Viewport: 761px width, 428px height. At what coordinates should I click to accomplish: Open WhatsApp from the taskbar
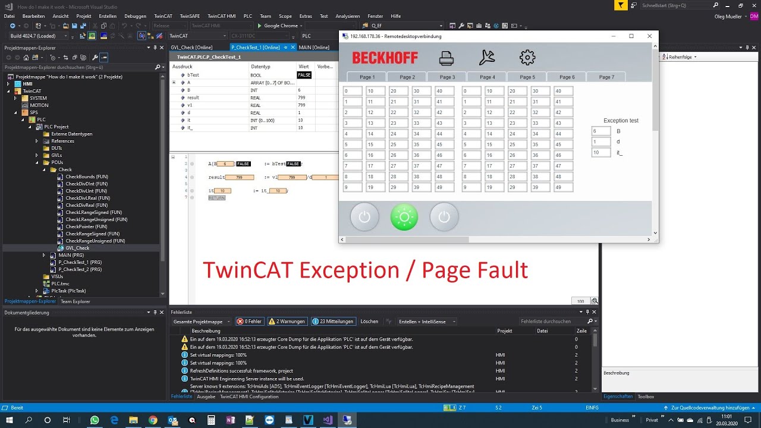95,420
